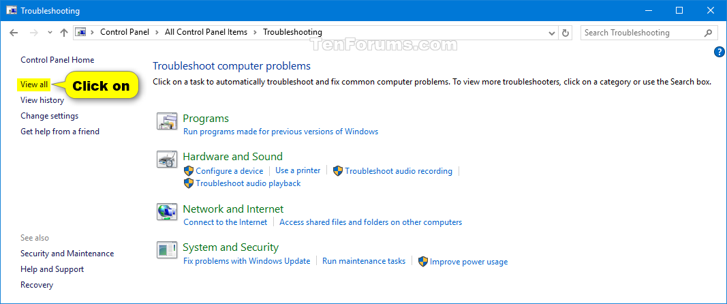Open the Recovery link
Screen dimensions: 727x304
tap(37, 285)
